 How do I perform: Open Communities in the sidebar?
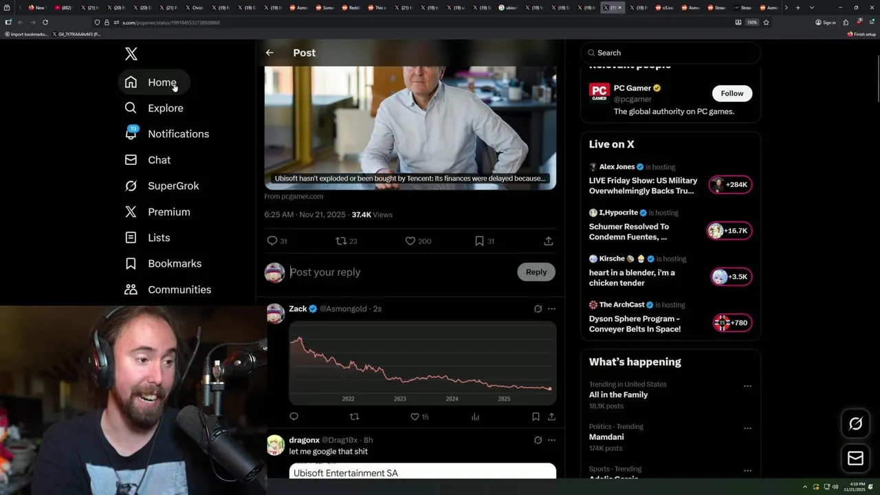pyautogui.click(x=168, y=289)
